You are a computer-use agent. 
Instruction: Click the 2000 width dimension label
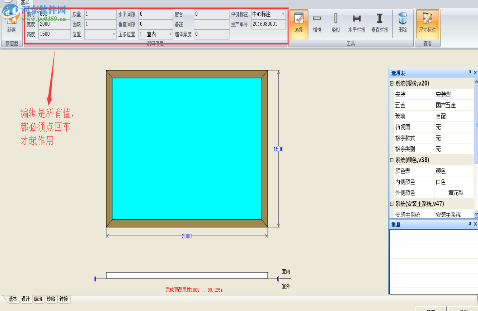point(187,236)
